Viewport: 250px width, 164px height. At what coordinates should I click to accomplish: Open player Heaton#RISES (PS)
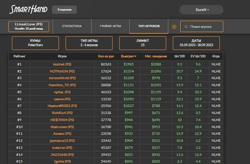pyautogui.click(x=62, y=106)
